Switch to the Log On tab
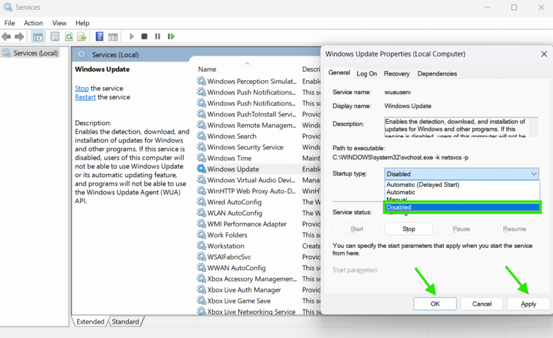The width and height of the screenshot is (553, 338). tap(367, 74)
